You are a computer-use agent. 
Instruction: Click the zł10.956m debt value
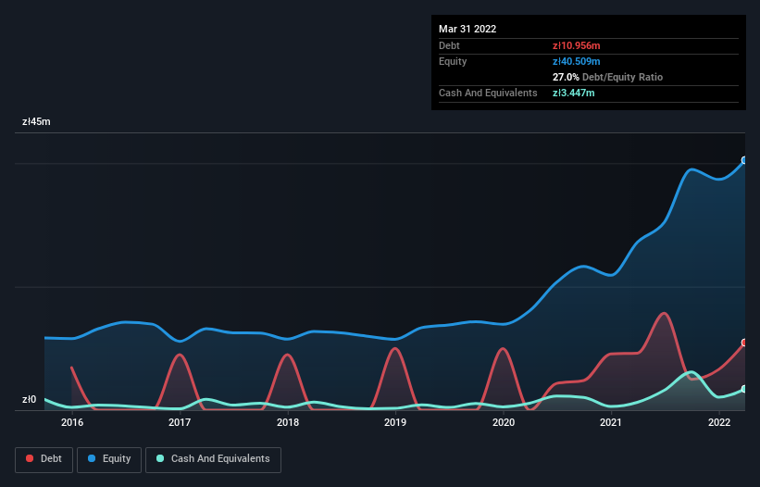(x=577, y=45)
